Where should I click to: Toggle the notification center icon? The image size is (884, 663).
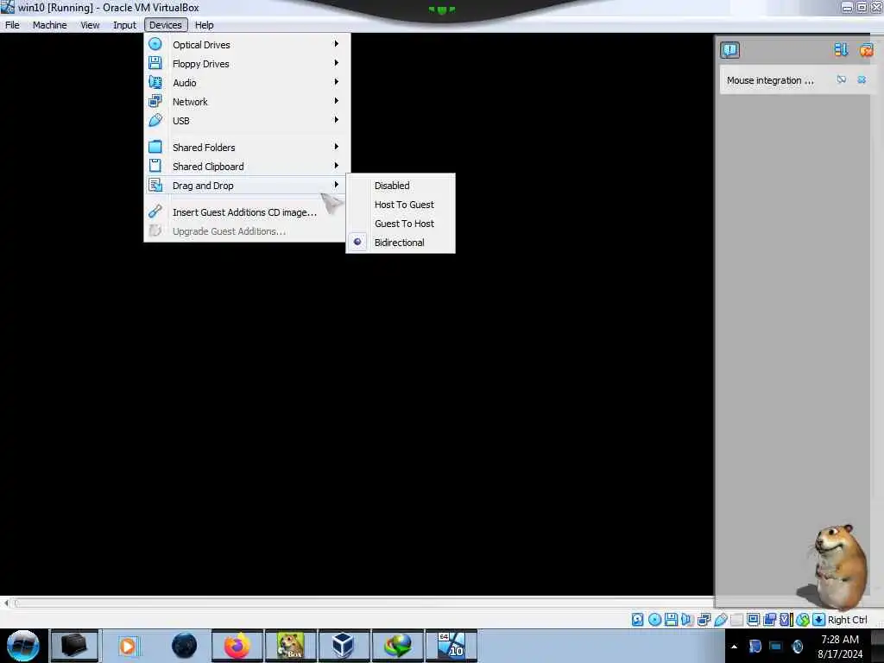click(730, 50)
